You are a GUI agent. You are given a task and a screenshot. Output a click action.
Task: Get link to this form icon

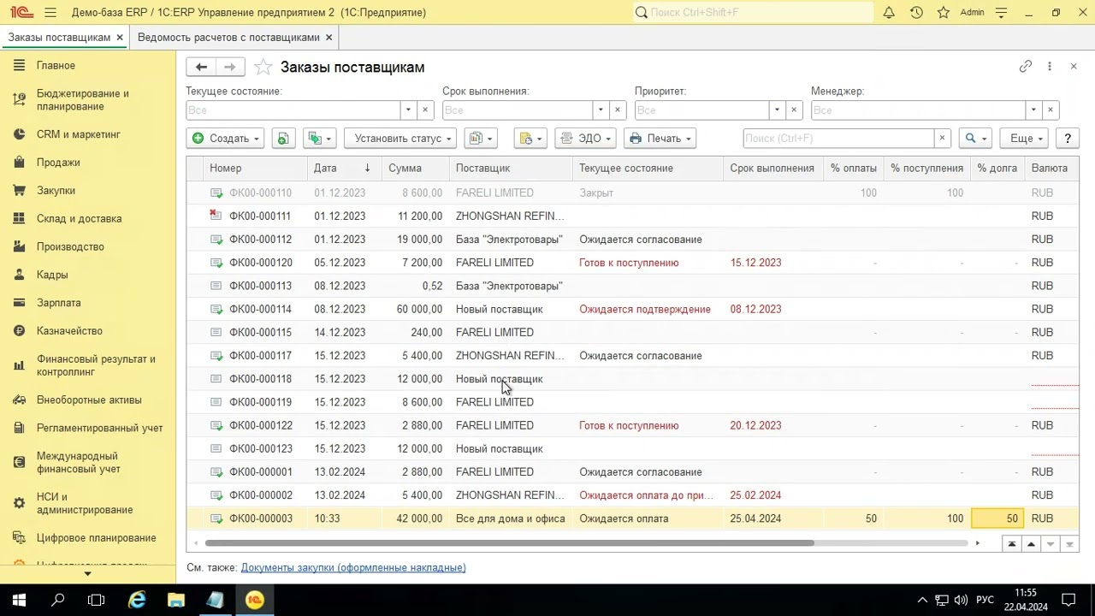click(1026, 67)
